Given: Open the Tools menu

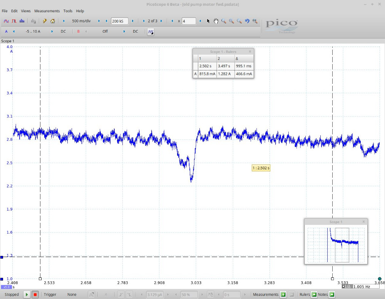Looking at the screenshot, I should [x=68, y=11].
